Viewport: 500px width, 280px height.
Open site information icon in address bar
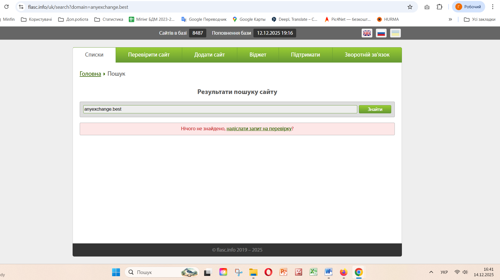pos(21,7)
